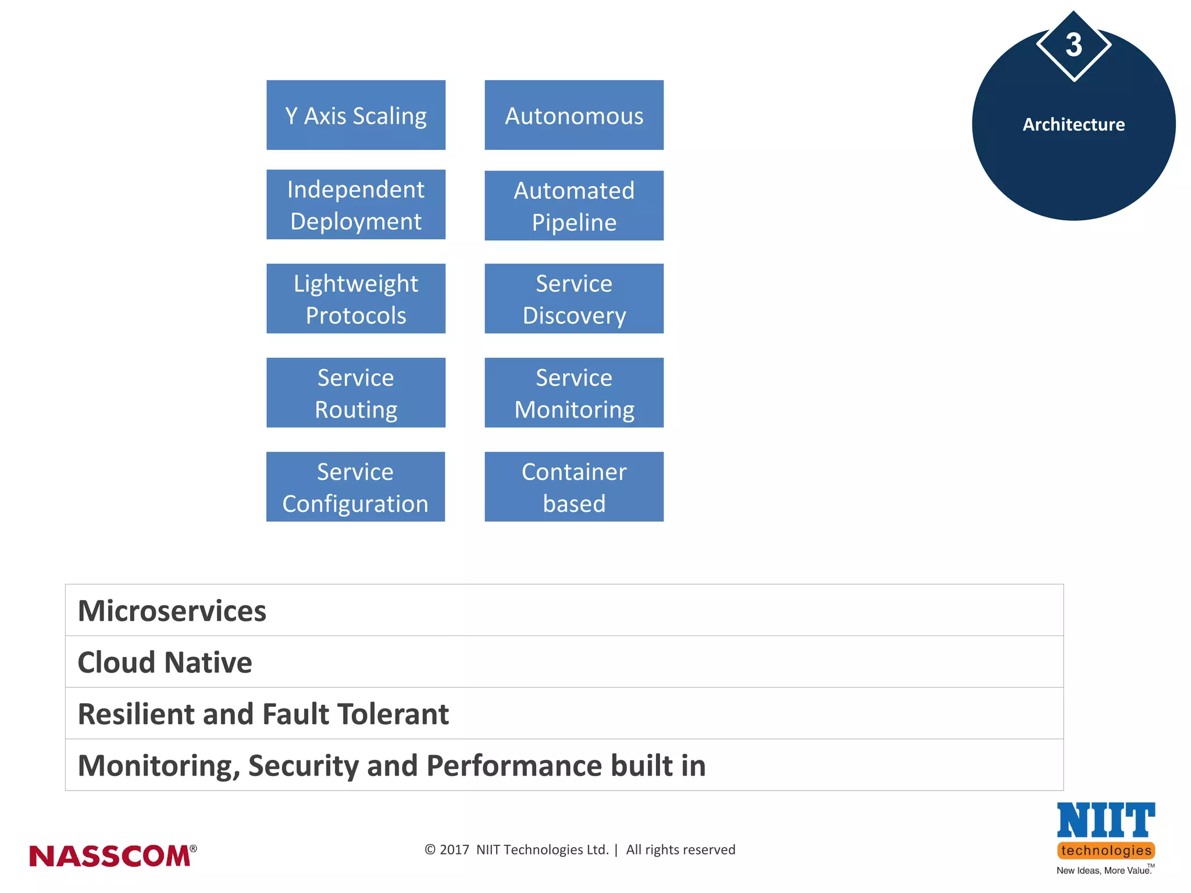Image resolution: width=1191 pixels, height=893 pixels.
Task: Click the Service Routing box
Action: (x=356, y=392)
